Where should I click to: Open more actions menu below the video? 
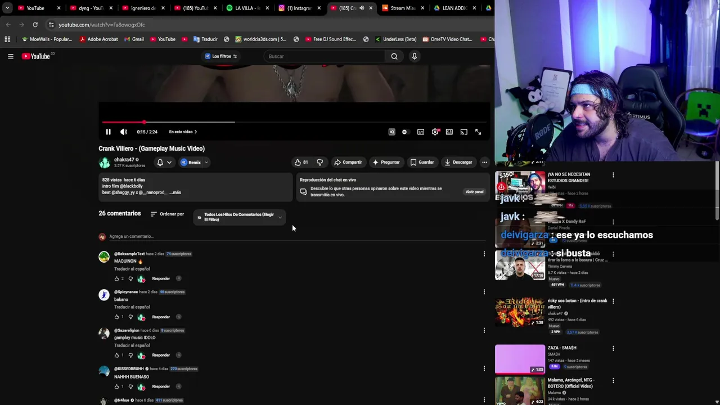click(x=484, y=162)
